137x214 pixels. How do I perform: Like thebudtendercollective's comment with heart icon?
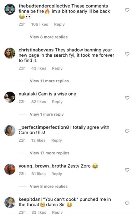coord(127,10)
